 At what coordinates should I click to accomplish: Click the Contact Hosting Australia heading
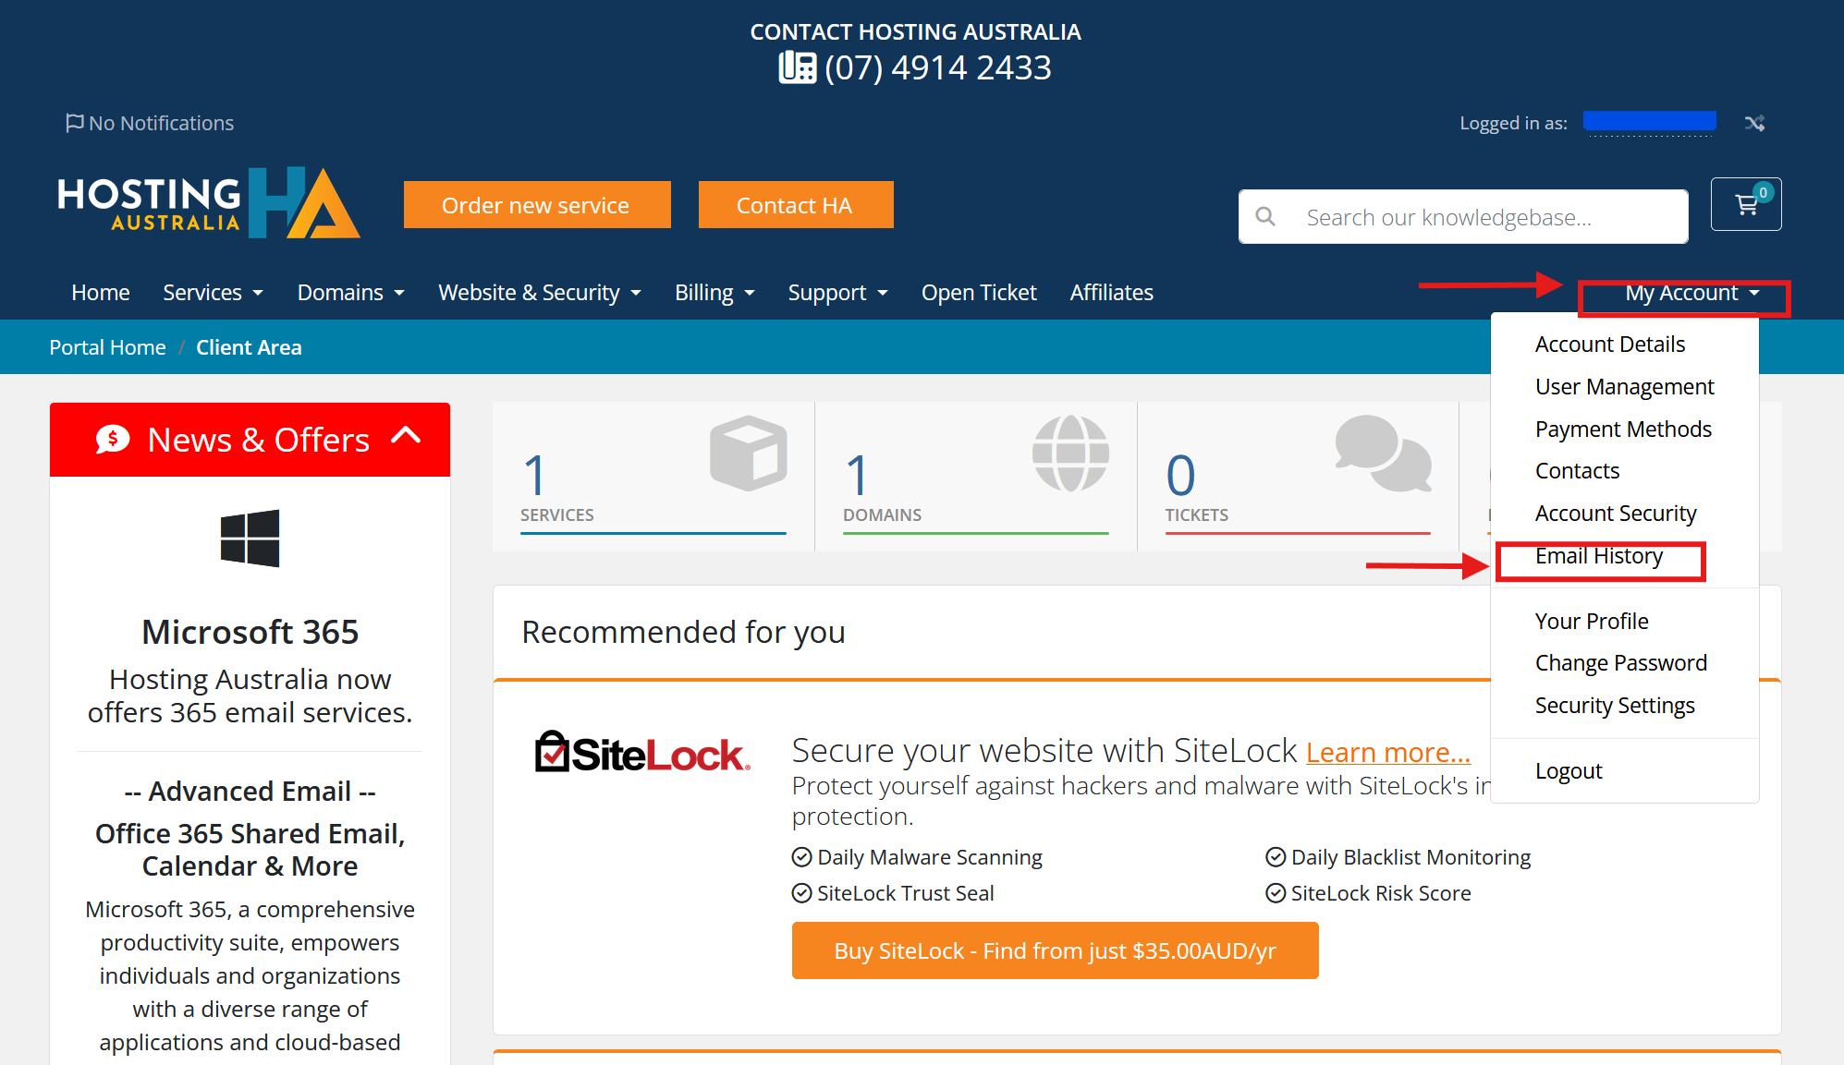(915, 32)
